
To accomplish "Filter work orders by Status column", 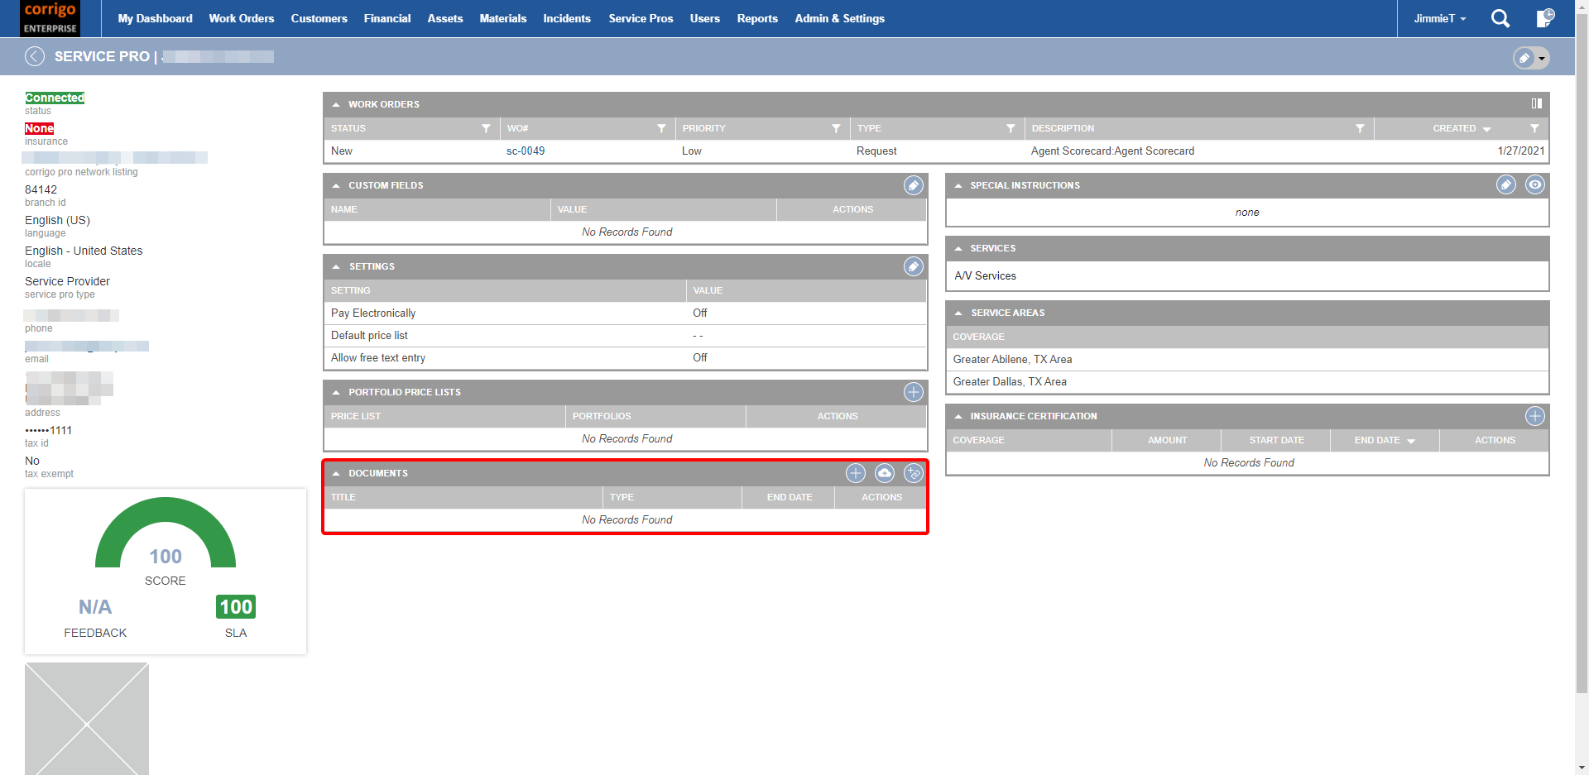I will click(x=486, y=128).
